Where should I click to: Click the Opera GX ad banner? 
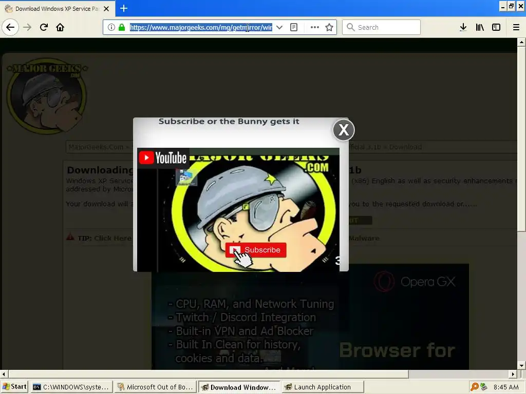[x=310, y=317]
